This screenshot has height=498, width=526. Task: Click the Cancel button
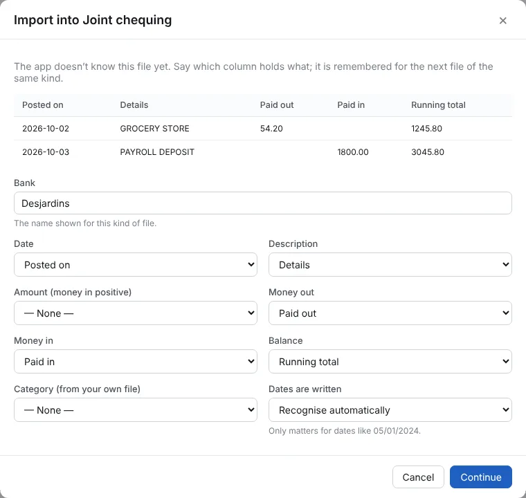(x=418, y=477)
